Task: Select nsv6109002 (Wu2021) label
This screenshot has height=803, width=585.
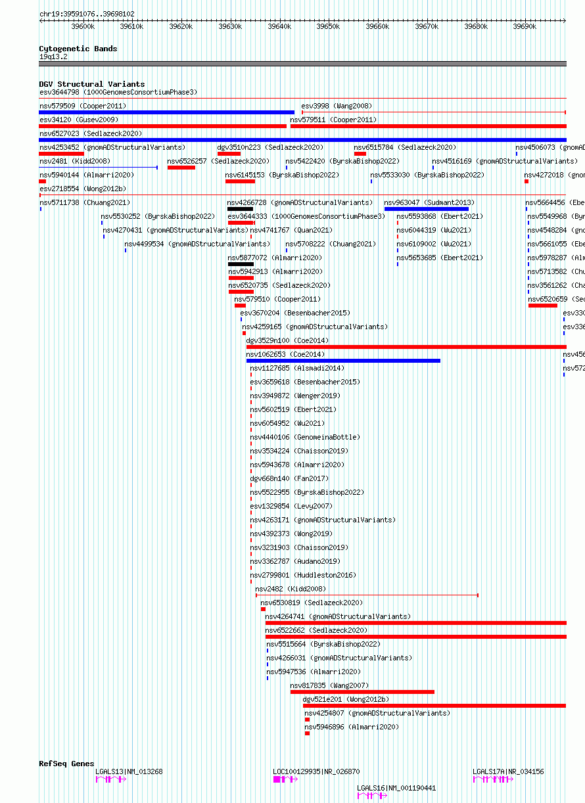Action: (433, 244)
